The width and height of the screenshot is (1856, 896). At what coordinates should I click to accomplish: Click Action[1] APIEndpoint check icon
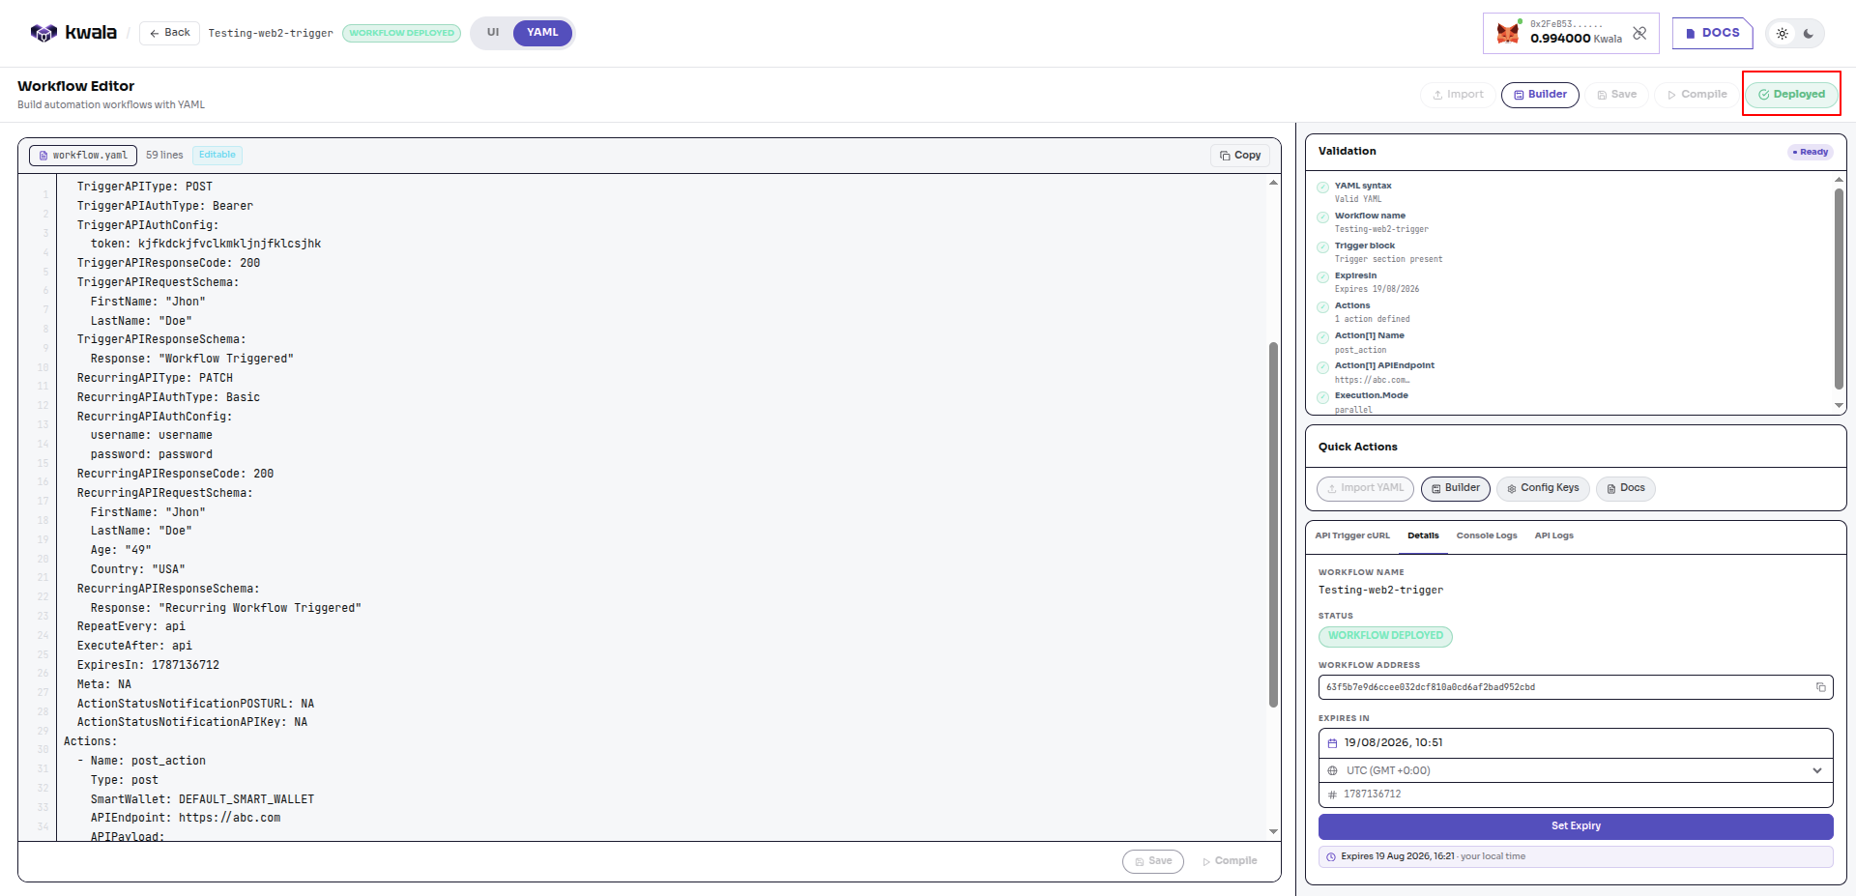pos(1322,367)
